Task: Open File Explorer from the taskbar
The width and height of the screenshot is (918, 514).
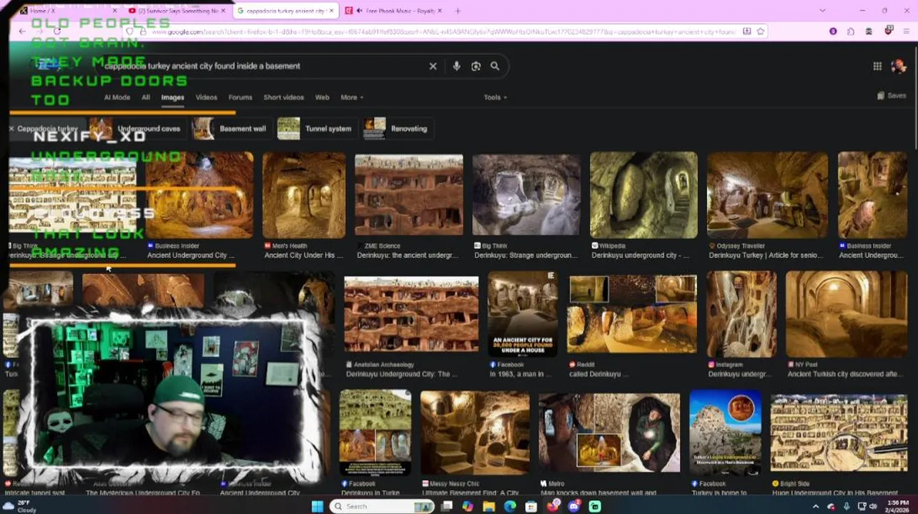Action: click(489, 506)
